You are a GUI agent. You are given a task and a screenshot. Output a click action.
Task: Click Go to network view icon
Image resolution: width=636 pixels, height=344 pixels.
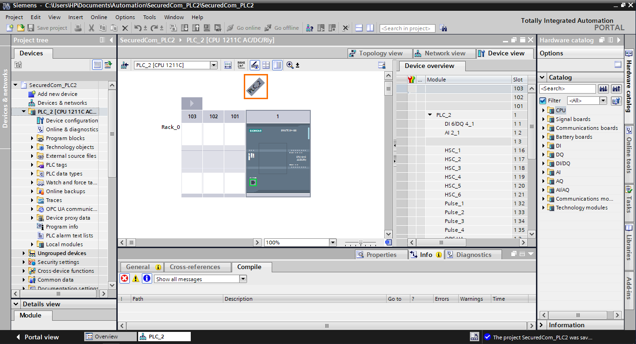click(125, 65)
